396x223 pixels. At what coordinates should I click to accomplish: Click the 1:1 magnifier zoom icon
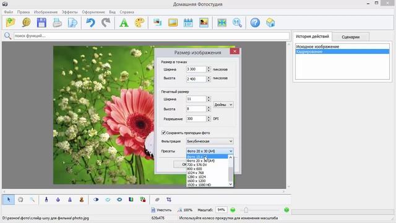(x=237, y=23)
